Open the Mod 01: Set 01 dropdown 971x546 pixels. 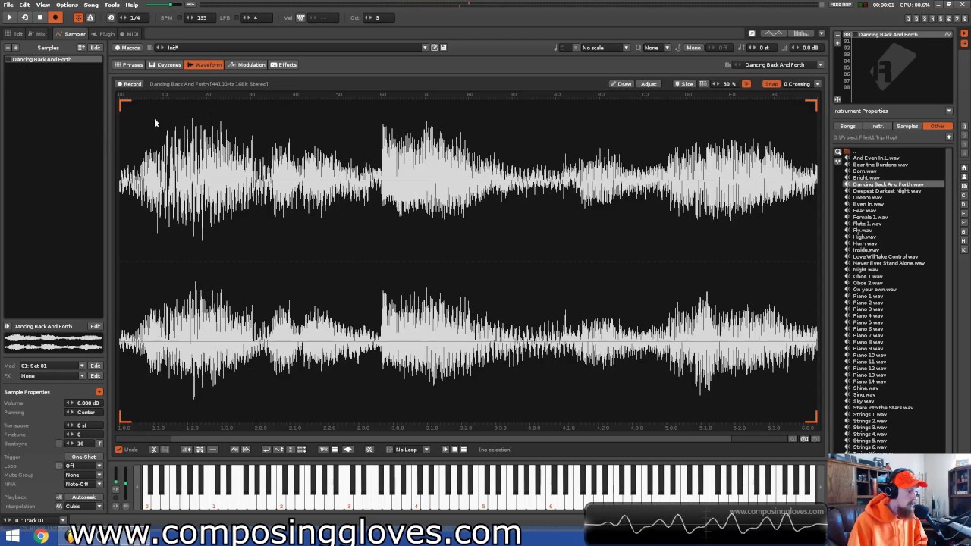(x=52, y=366)
